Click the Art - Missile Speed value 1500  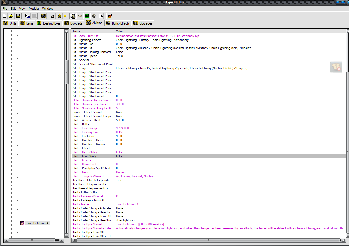tap(119, 56)
